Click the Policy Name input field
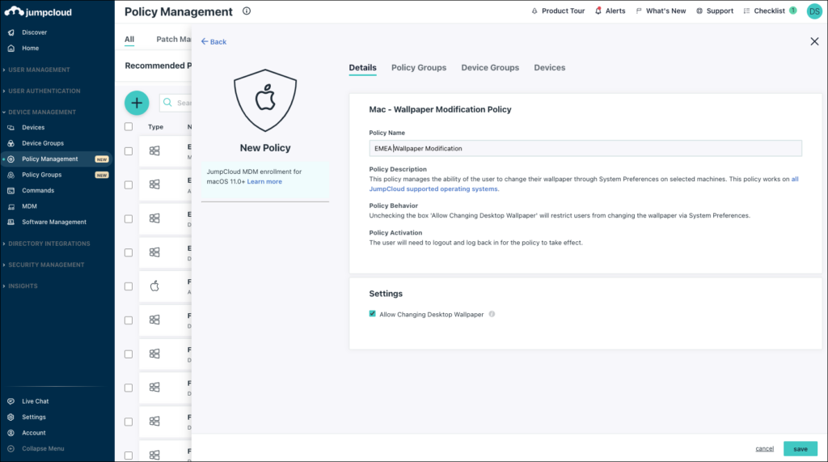The height and width of the screenshot is (462, 828). tap(585, 148)
